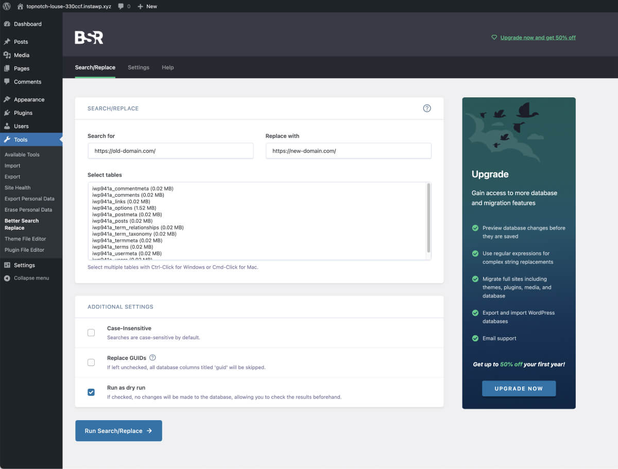Click the Dashboard gauge icon in sidebar
This screenshot has width=618, height=469.
click(7, 24)
